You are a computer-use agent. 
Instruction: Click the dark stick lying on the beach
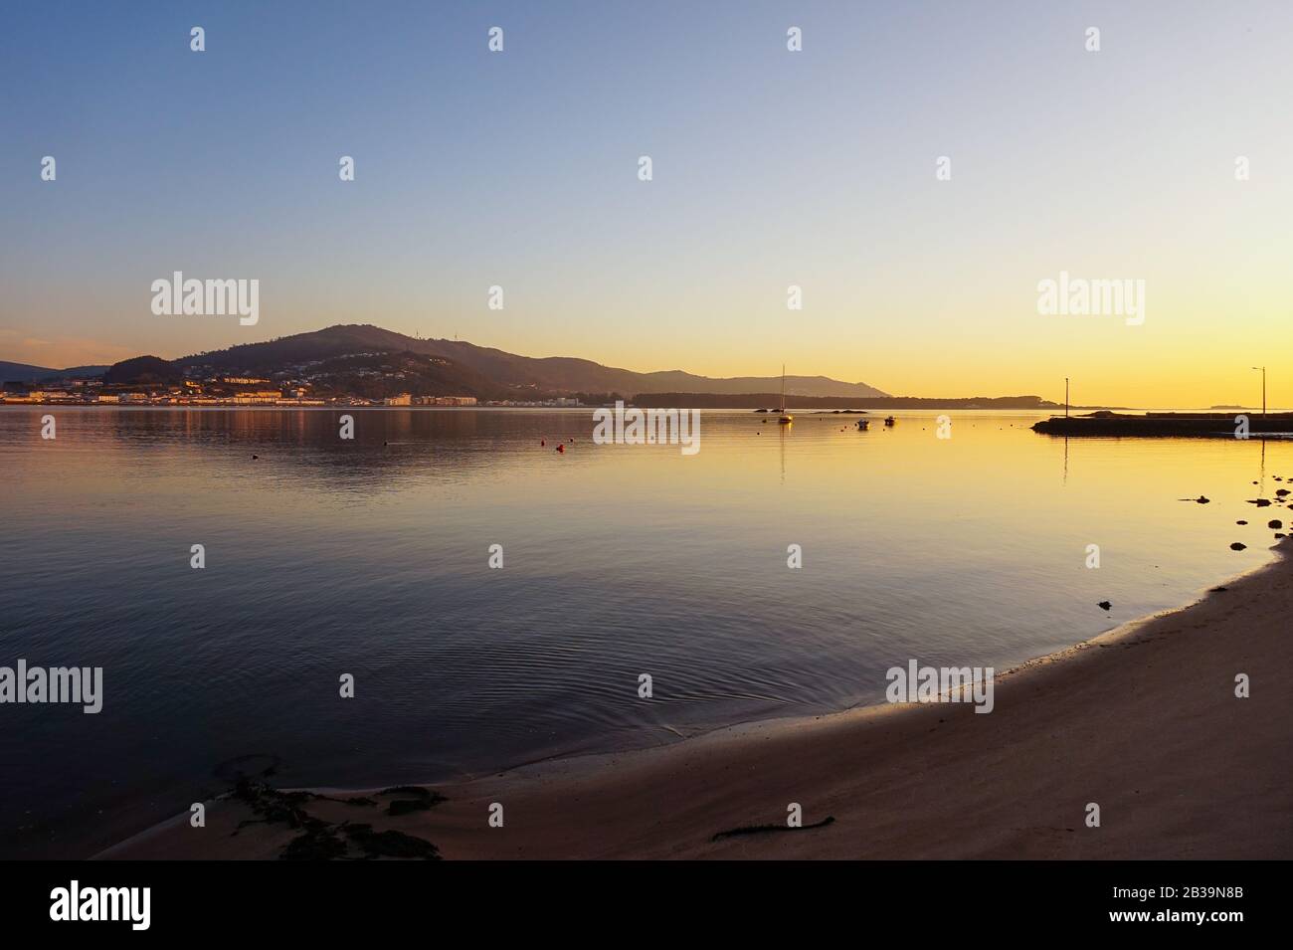point(772,828)
